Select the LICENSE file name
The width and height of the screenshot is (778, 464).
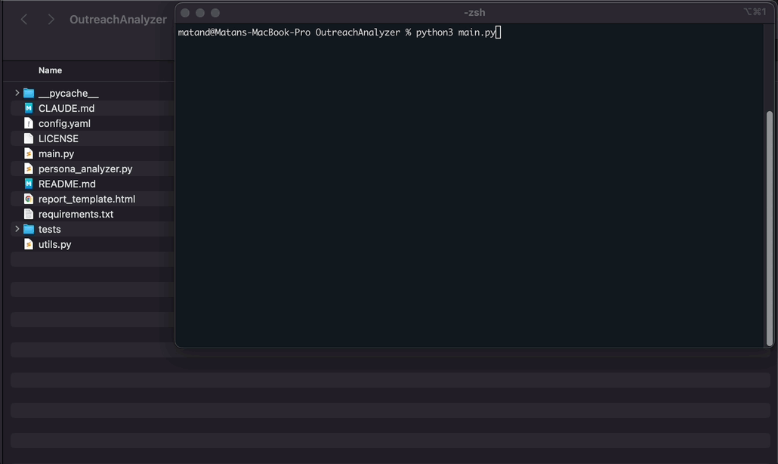point(59,138)
